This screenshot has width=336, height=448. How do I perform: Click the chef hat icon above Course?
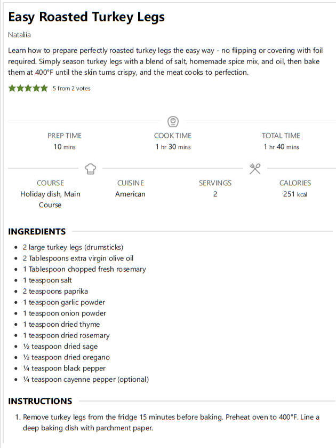(91, 169)
